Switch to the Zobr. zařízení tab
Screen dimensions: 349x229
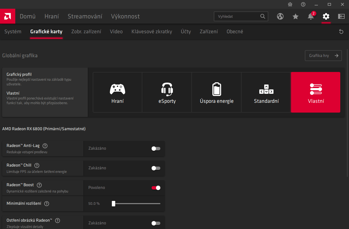pos(86,32)
